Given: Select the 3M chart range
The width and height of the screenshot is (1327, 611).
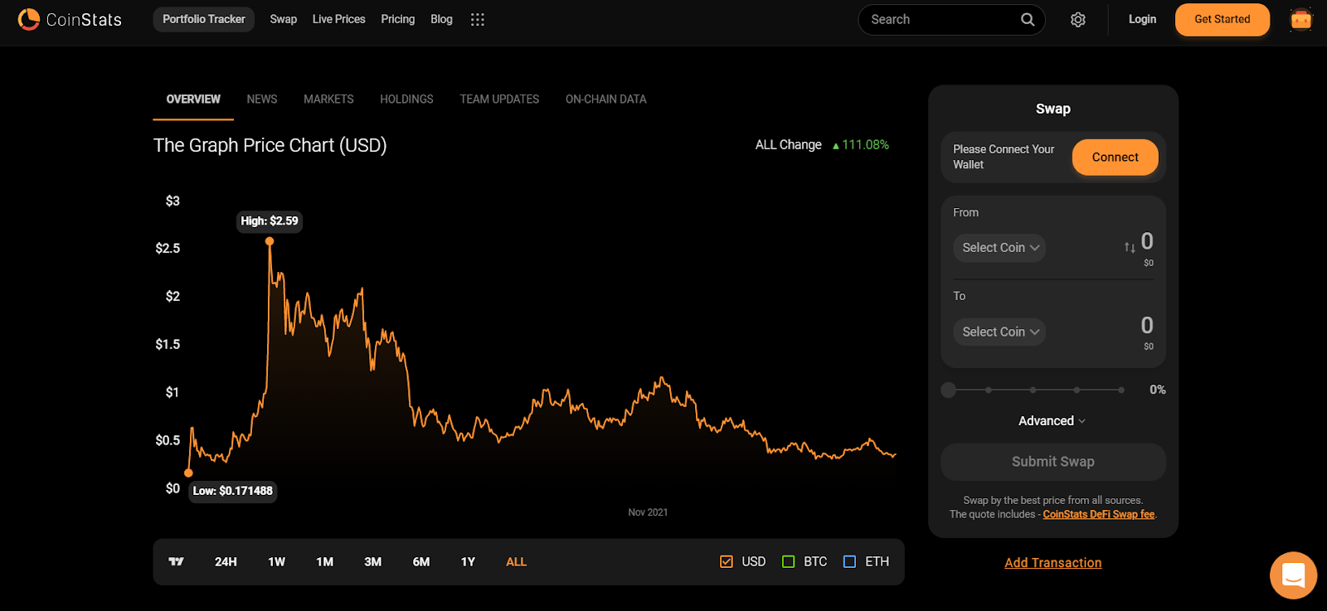Looking at the screenshot, I should pyautogui.click(x=373, y=562).
